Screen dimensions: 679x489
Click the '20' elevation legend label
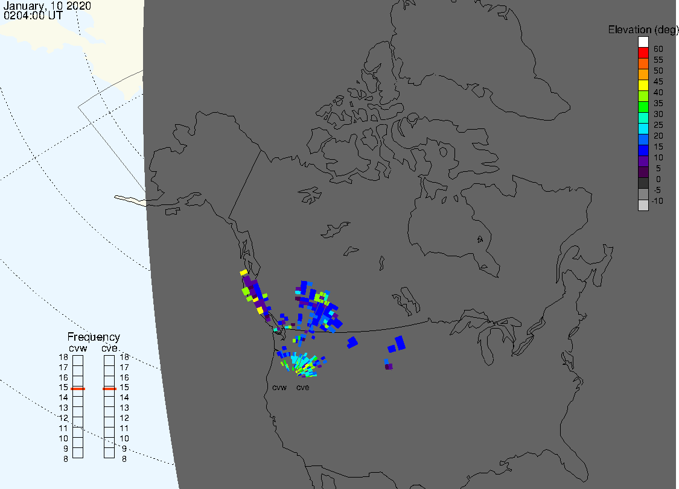point(658,136)
